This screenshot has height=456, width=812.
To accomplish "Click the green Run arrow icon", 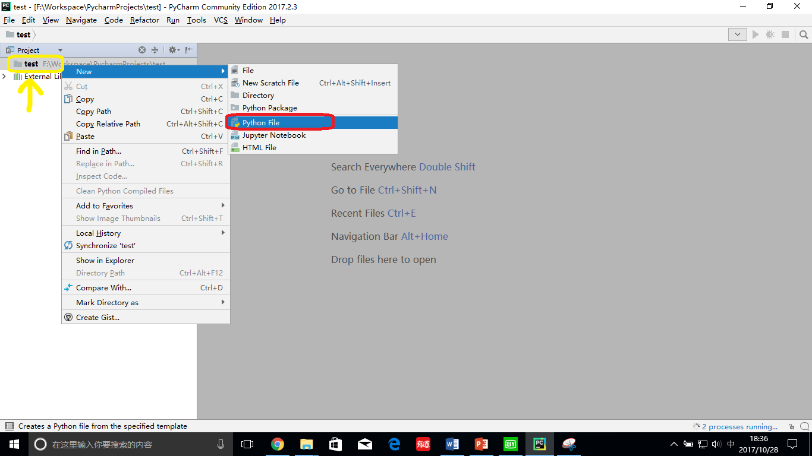I will click(x=756, y=34).
